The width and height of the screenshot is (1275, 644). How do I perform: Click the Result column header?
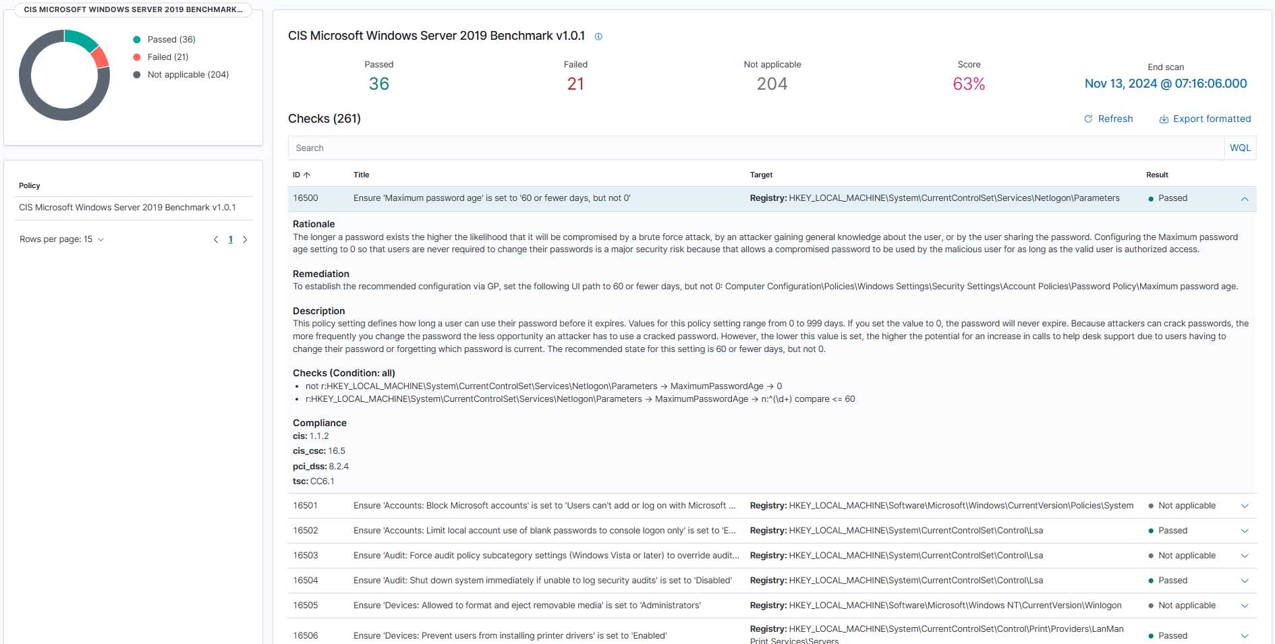coord(1157,175)
